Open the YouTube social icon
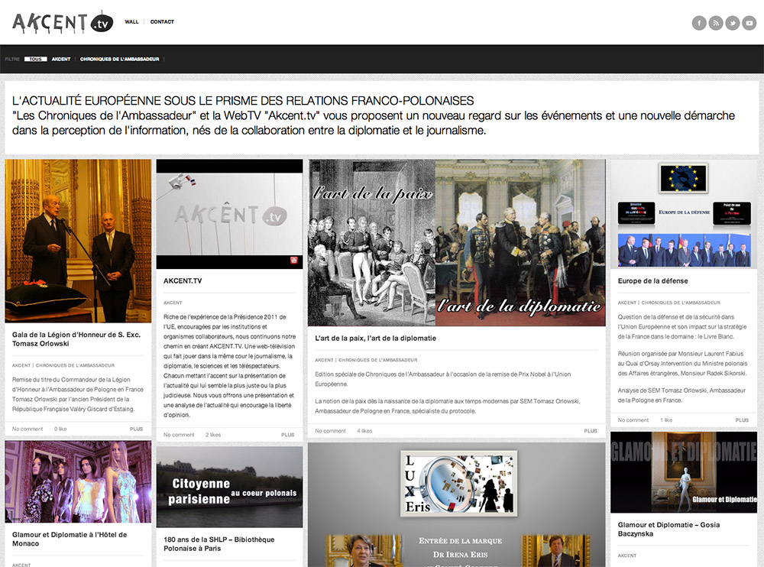The width and height of the screenshot is (764, 567). click(x=749, y=23)
